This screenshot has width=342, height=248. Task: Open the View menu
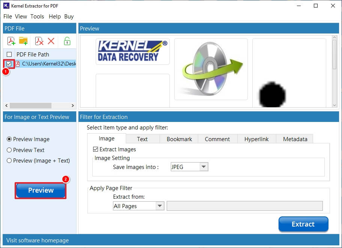click(21, 17)
